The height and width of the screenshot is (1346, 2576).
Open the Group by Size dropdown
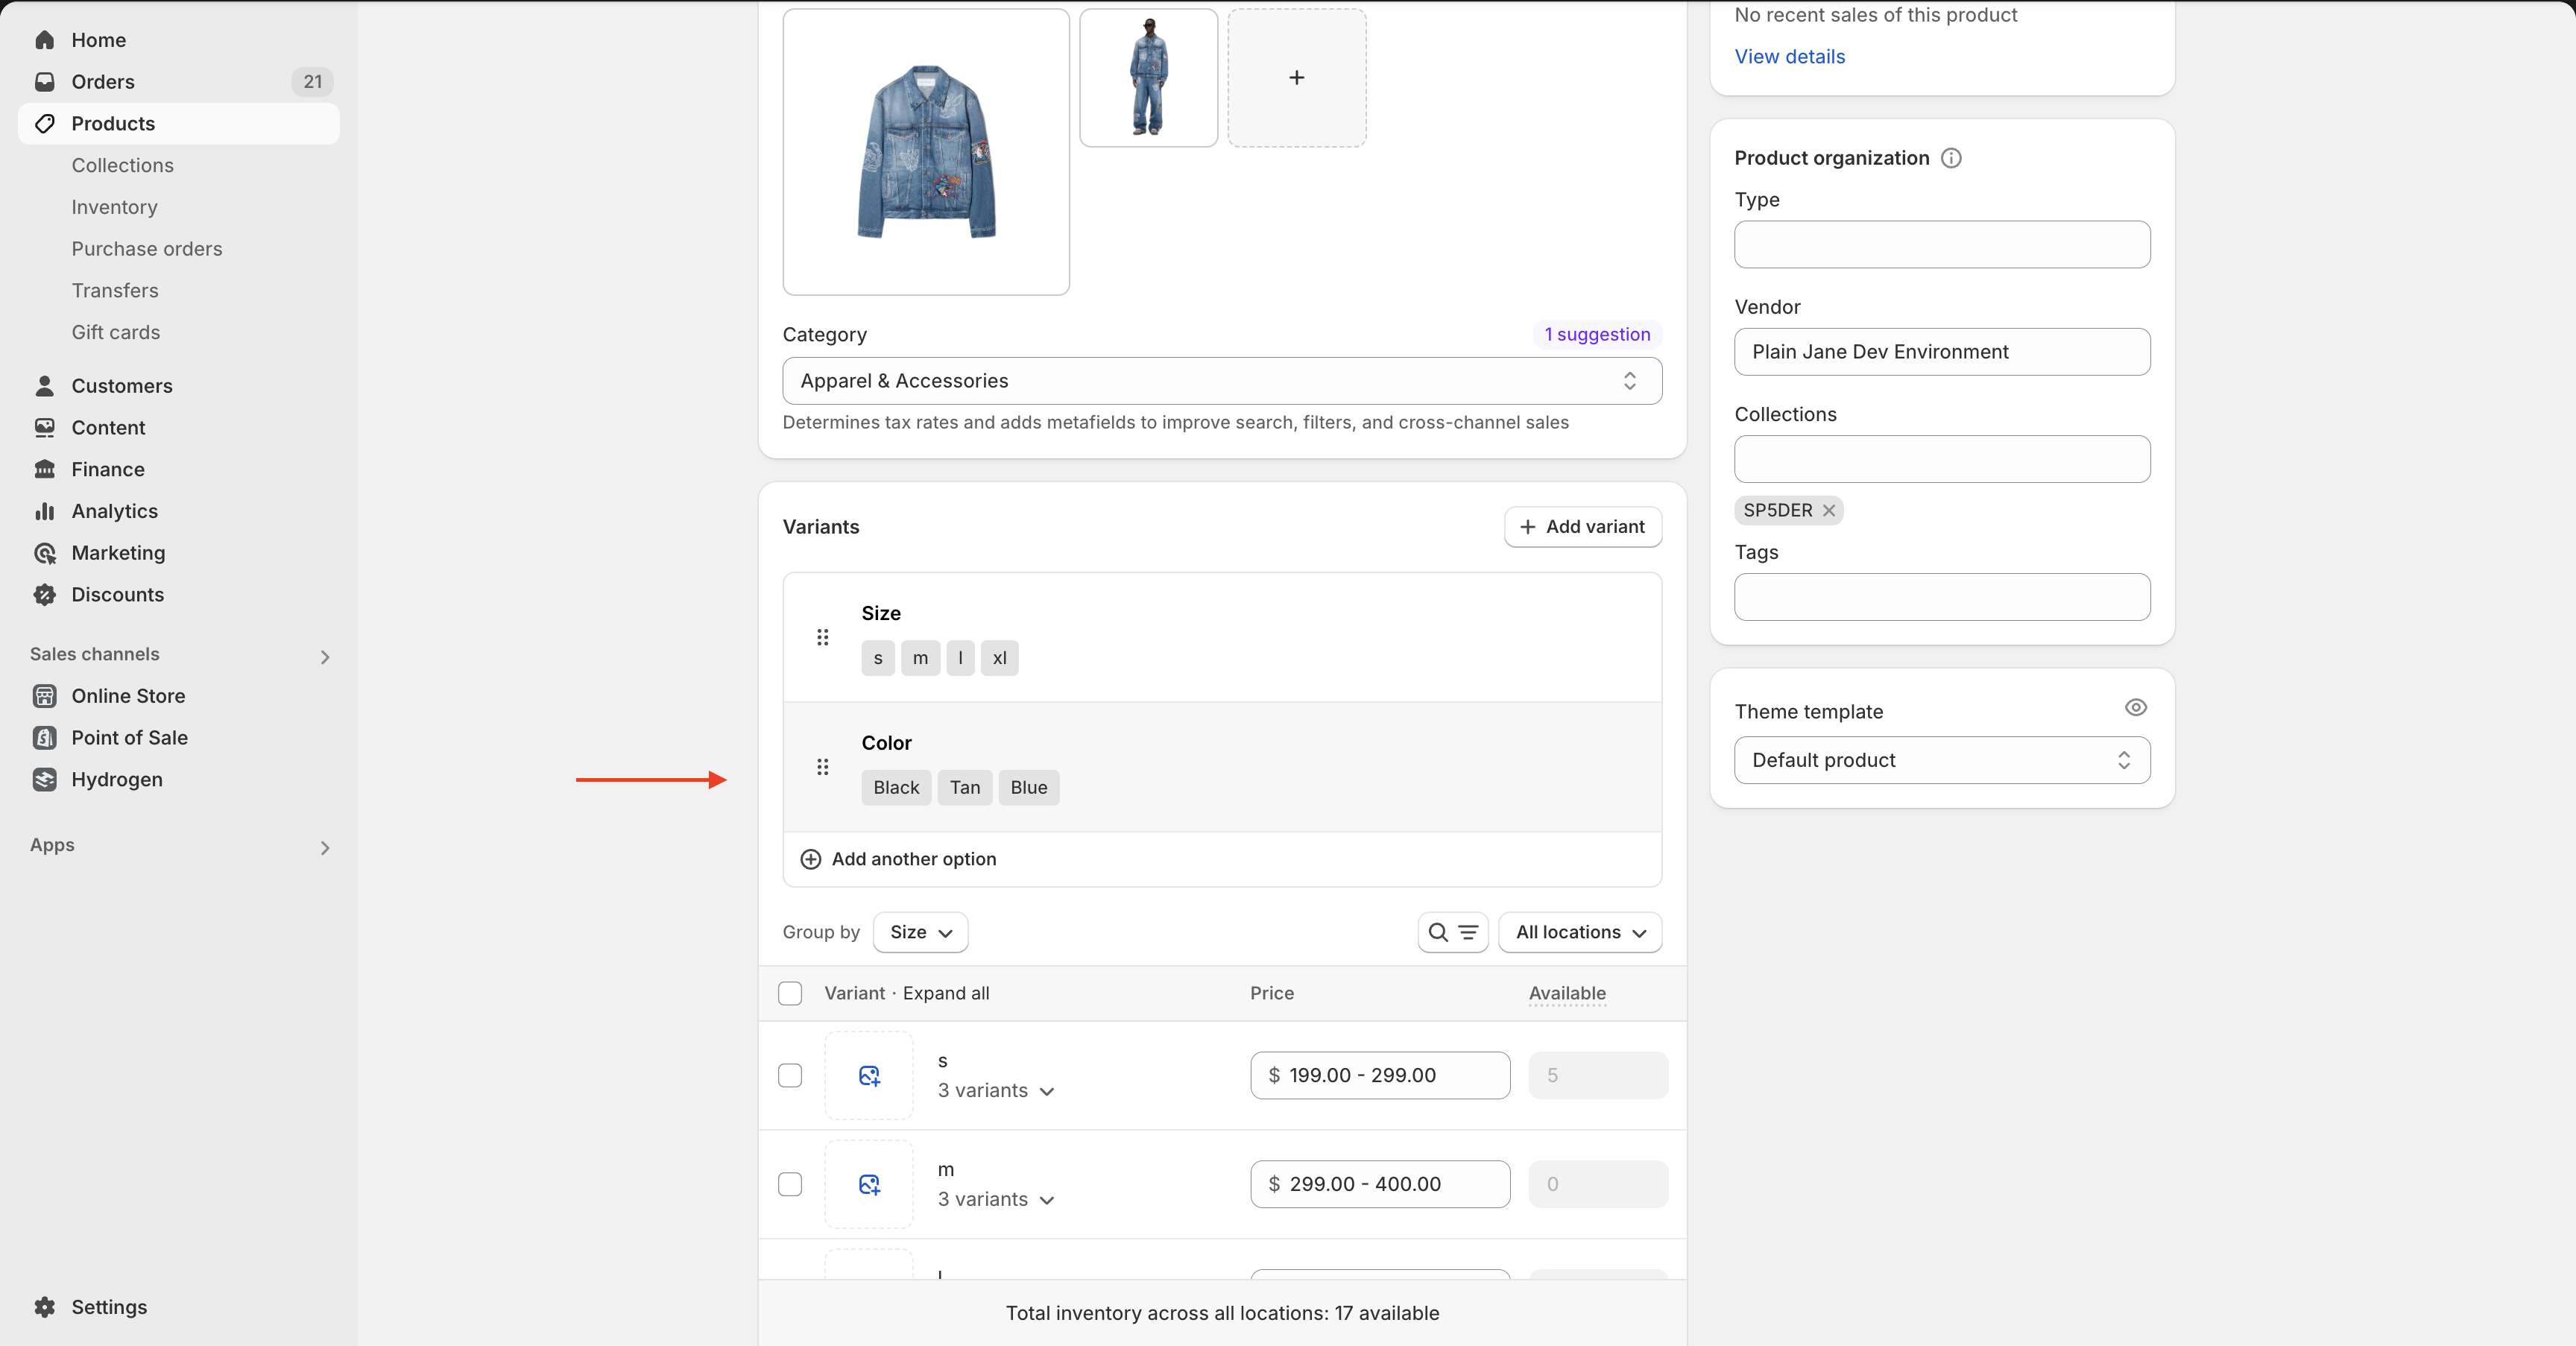click(x=919, y=932)
